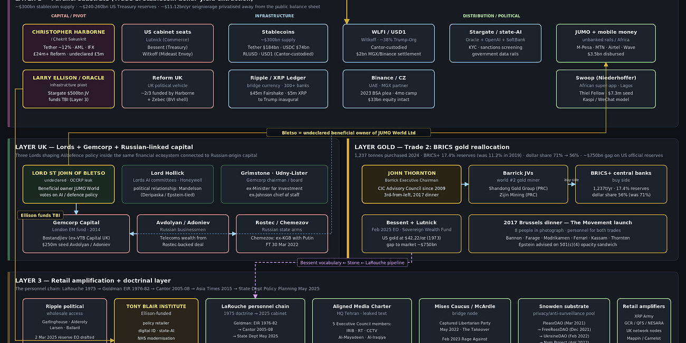This screenshot has width=686, height=343.
Task: Click the Stargate / state-AI card heading
Action: coord(495,32)
